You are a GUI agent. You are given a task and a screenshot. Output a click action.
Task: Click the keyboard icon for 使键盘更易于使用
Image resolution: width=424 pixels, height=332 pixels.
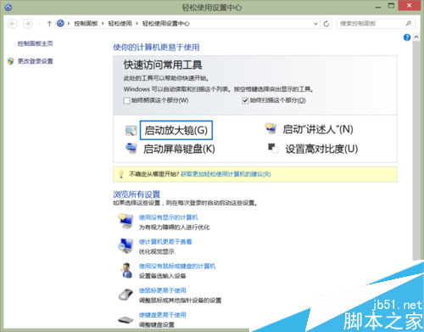pyautogui.click(x=126, y=320)
